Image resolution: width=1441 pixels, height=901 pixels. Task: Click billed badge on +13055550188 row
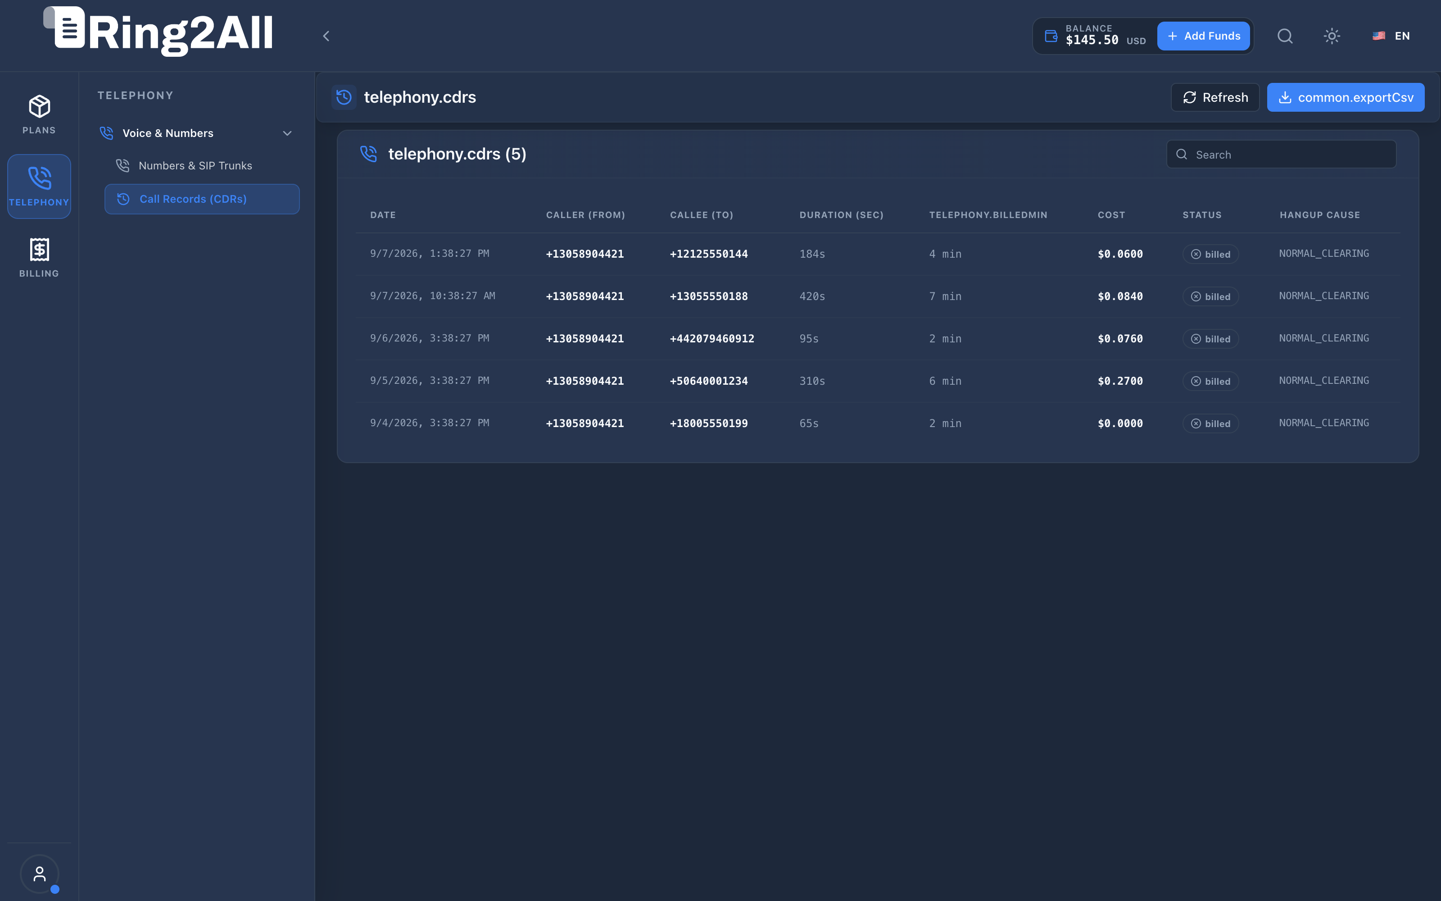point(1210,297)
